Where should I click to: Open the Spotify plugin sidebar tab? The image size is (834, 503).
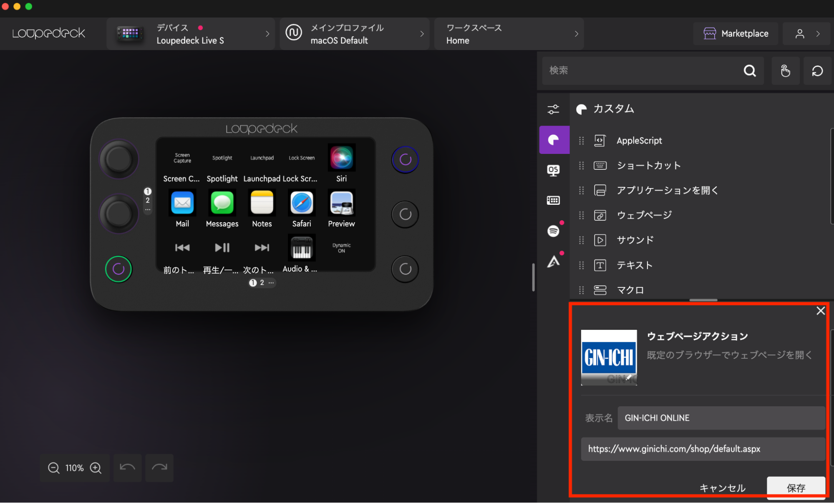point(553,231)
